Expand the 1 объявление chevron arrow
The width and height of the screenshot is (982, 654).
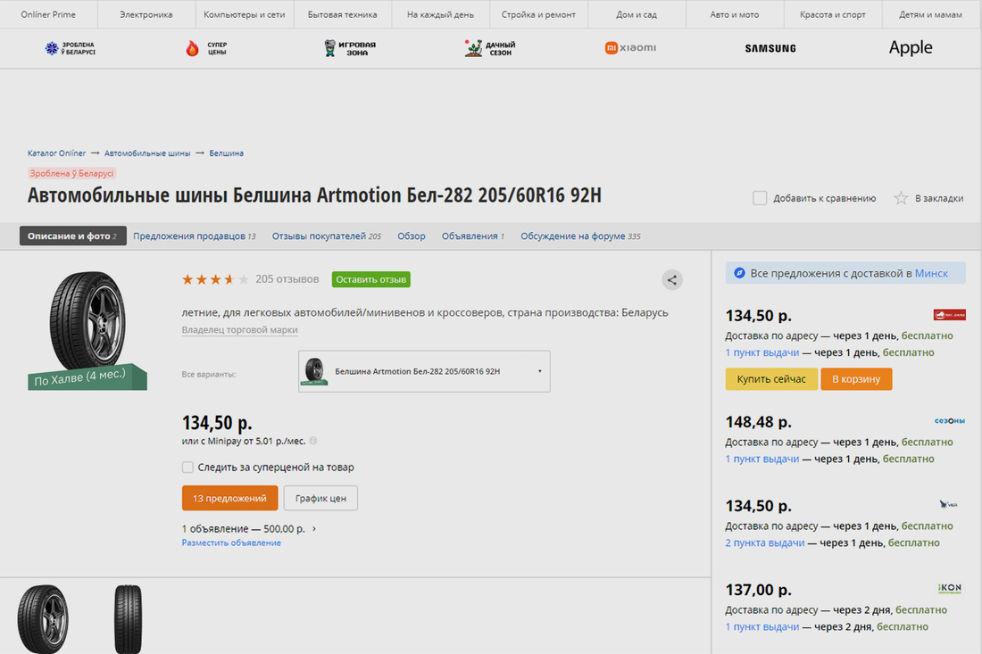click(x=314, y=528)
